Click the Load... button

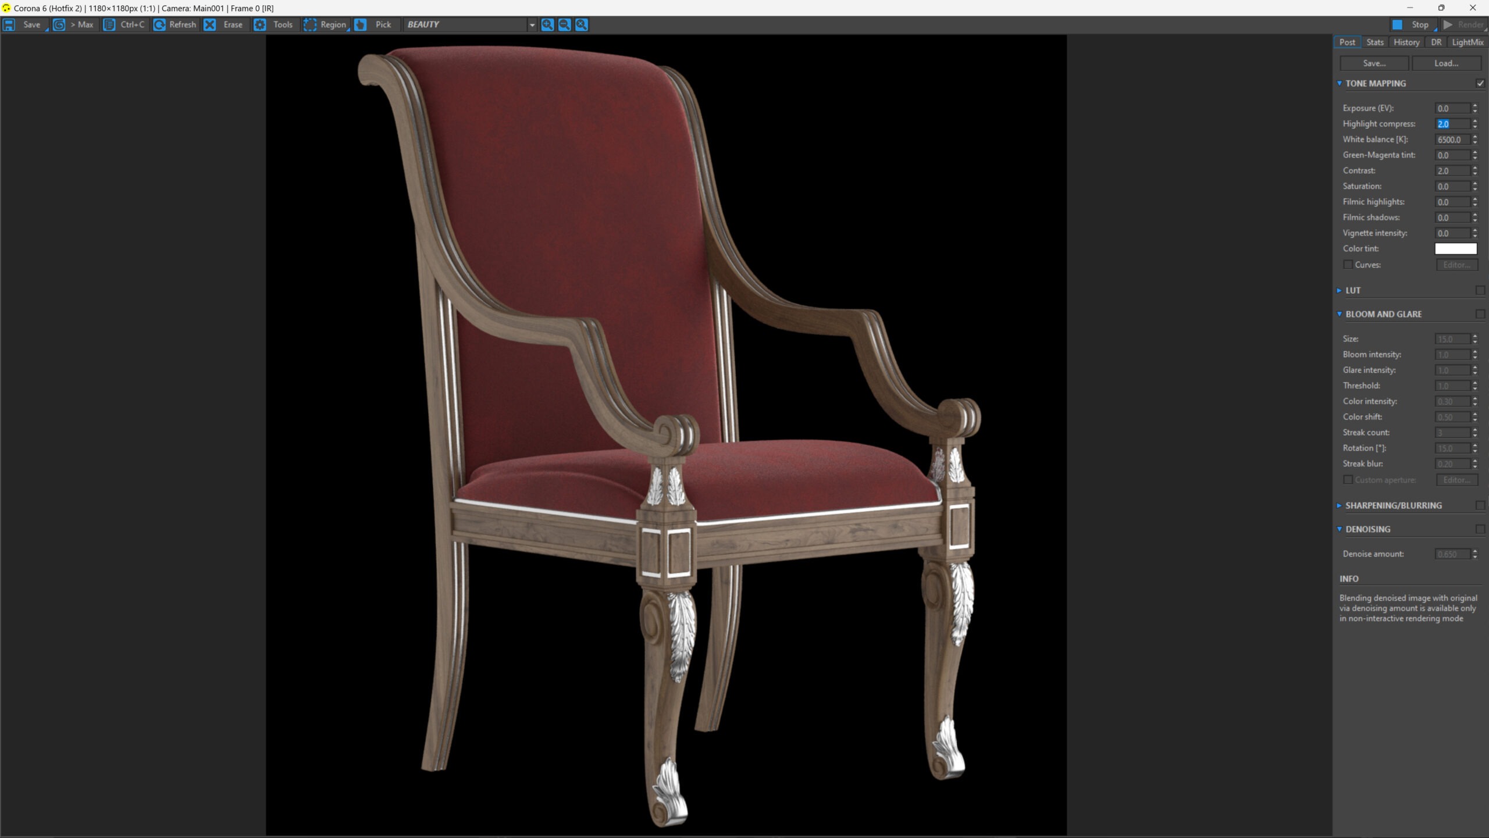point(1446,63)
